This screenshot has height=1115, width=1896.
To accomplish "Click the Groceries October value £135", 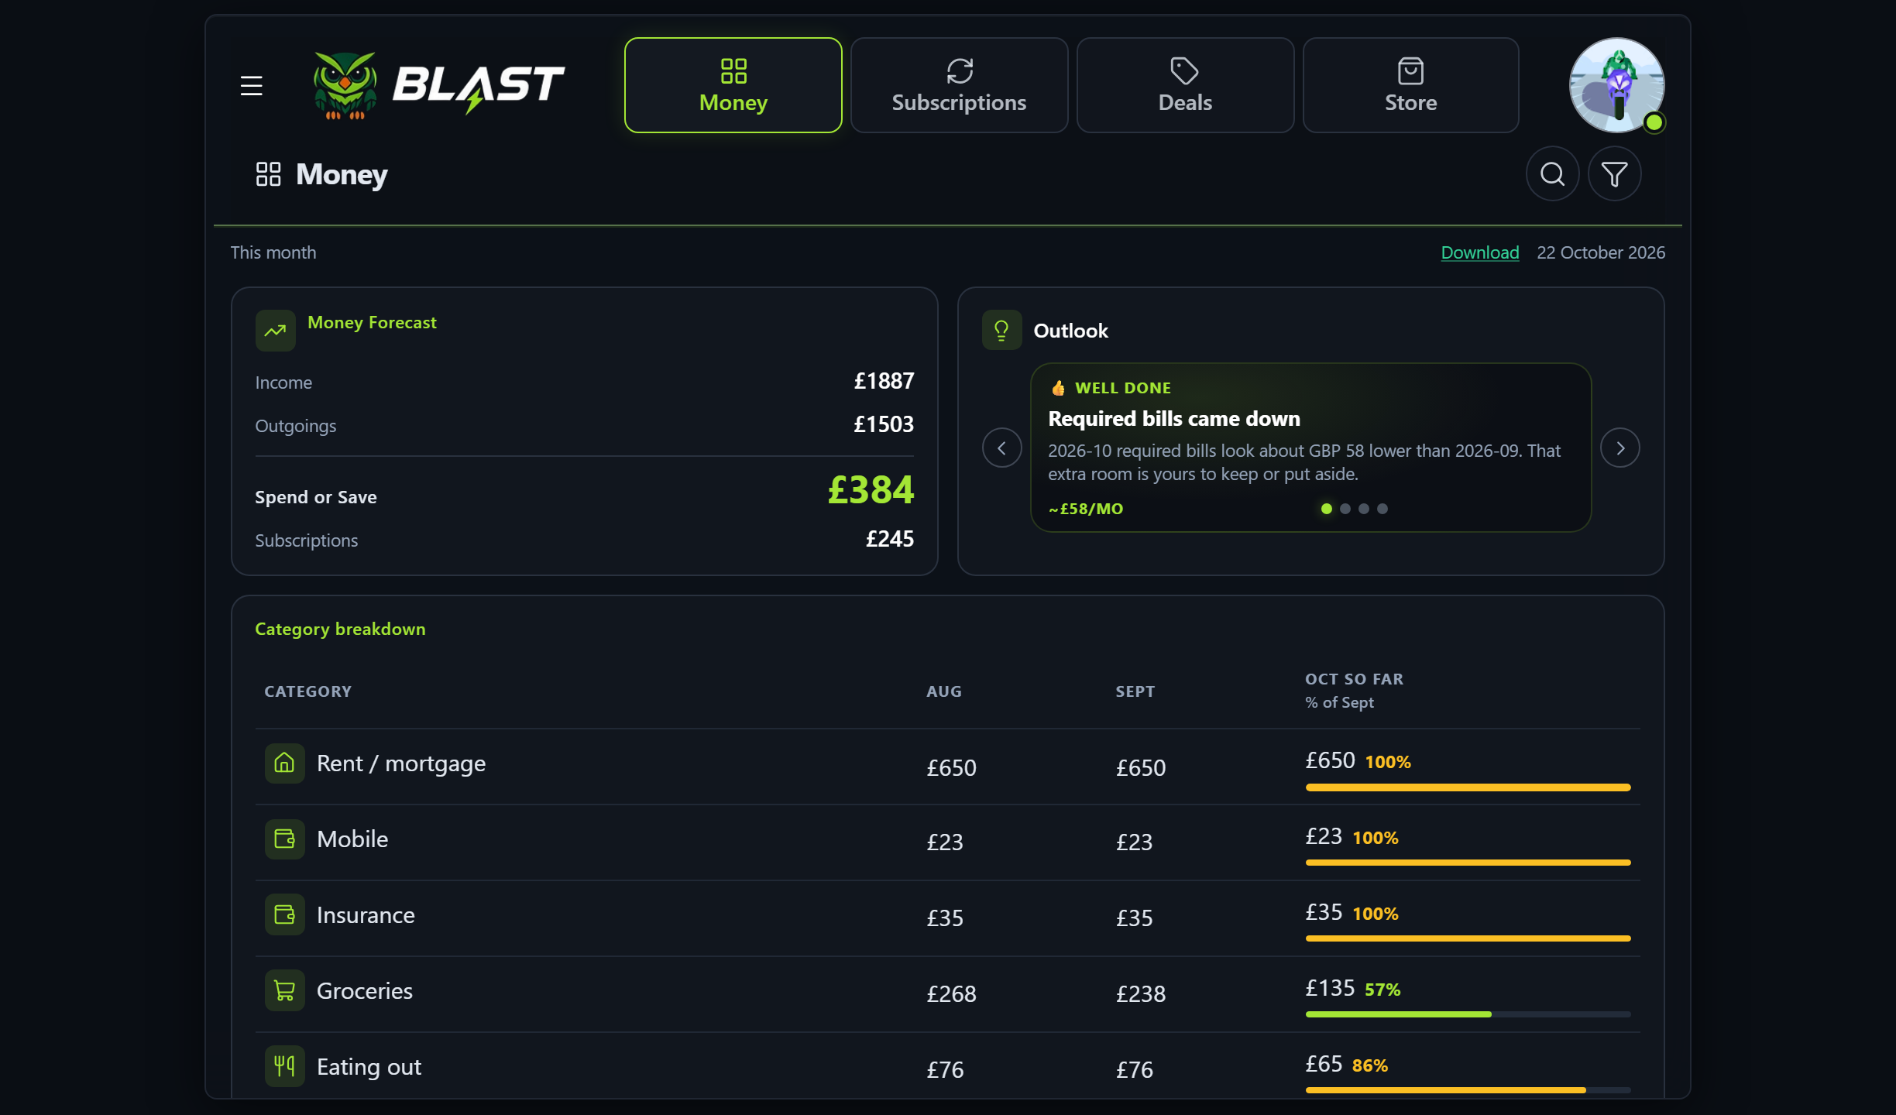I will 1330,988.
